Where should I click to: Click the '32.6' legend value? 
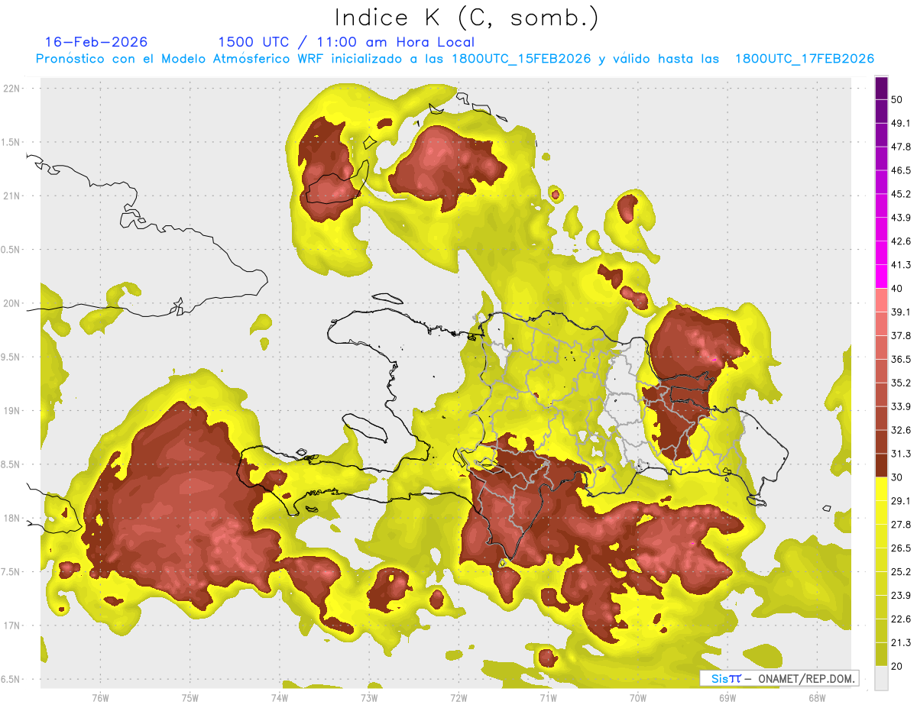(901, 430)
